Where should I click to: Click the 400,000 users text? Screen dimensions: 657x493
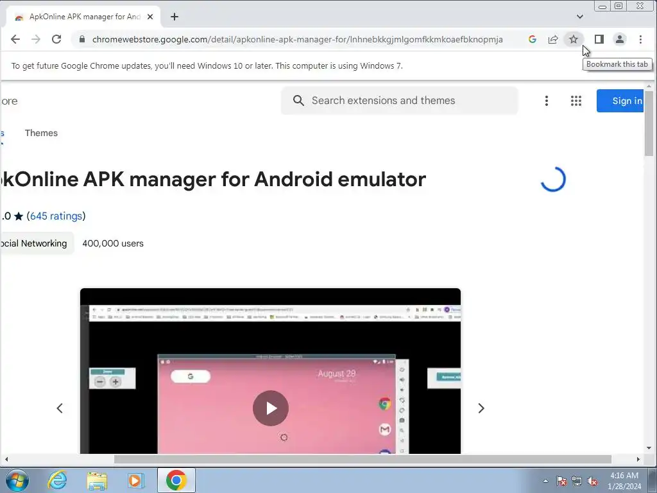coord(113,243)
